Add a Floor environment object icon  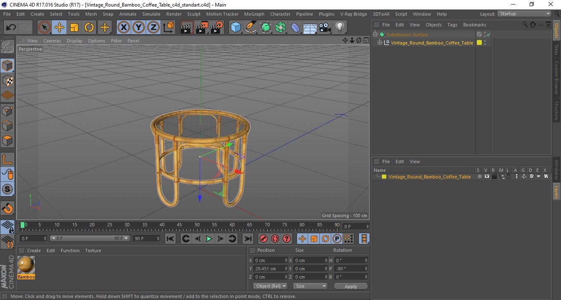tap(310, 28)
